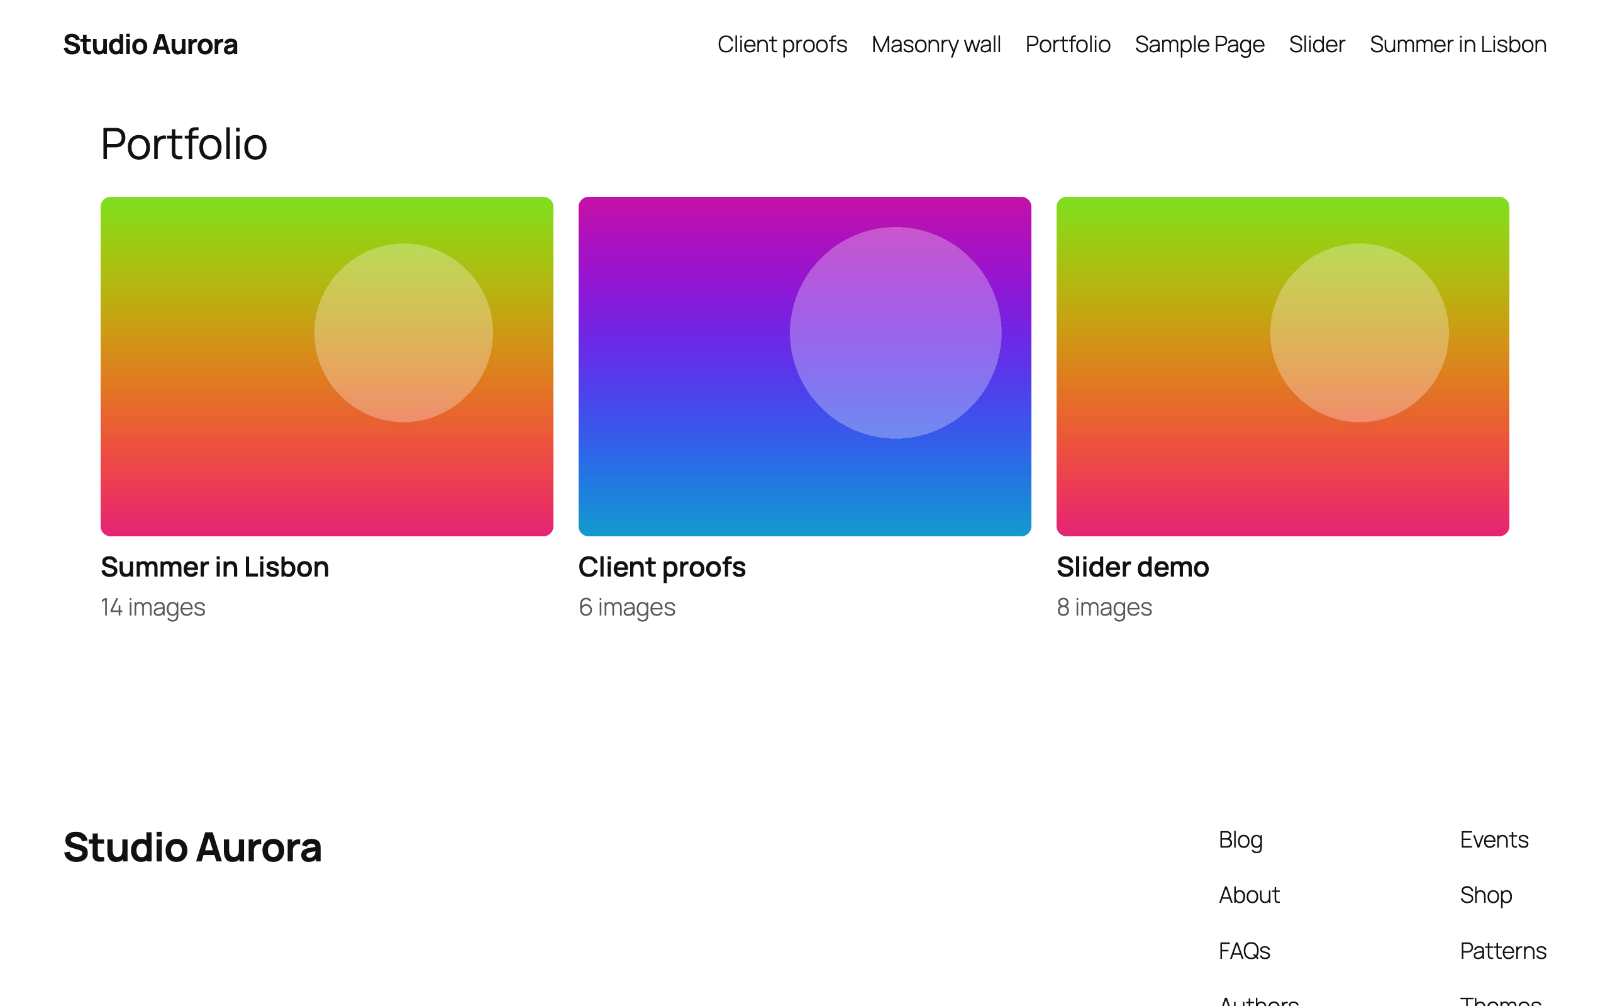Viewport: 1610px width, 1006px height.
Task: Click the 14 images count text
Action: pyautogui.click(x=153, y=607)
